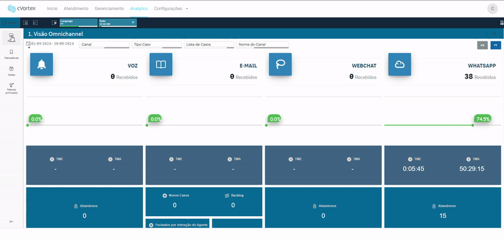Screen dimensions: 504x240
Task: Switch dashboard language to EN
Action: [x=482, y=45]
